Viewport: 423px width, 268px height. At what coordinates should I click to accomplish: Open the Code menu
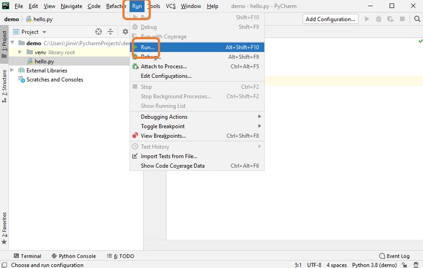94,6
